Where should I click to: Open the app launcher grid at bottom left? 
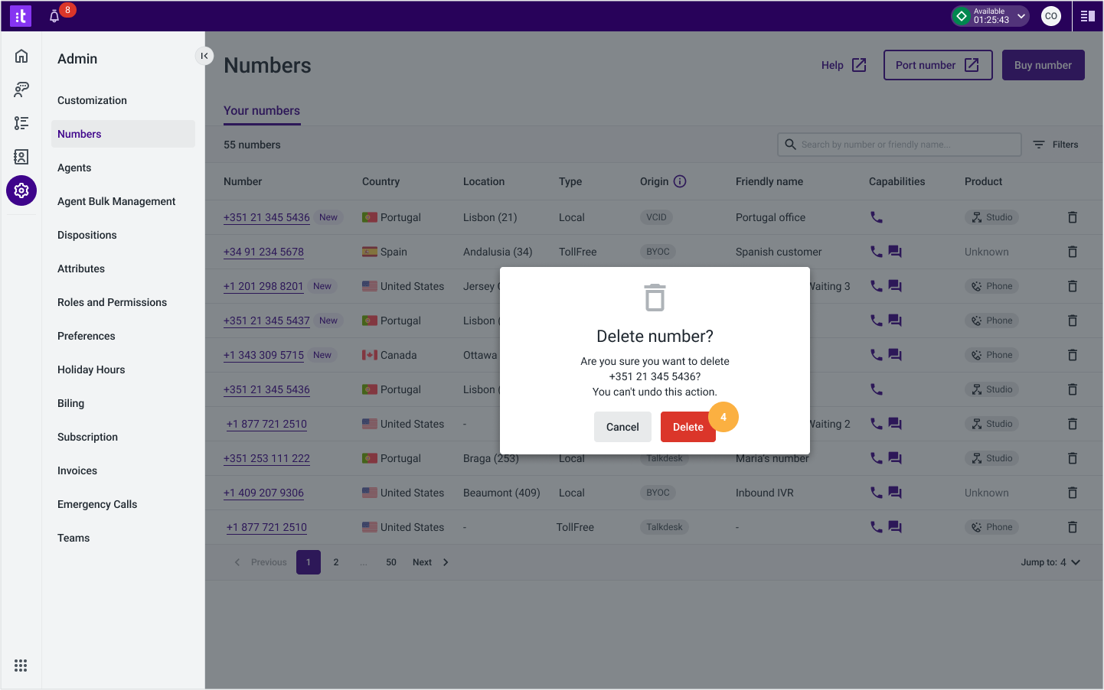[21, 666]
